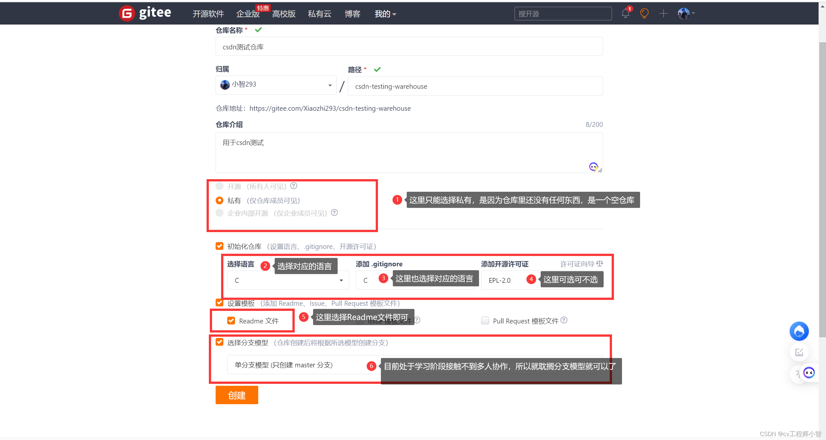This screenshot has height=440, width=826.
Task: Open the 选择语言 dropdown
Action: pyautogui.click(x=288, y=280)
